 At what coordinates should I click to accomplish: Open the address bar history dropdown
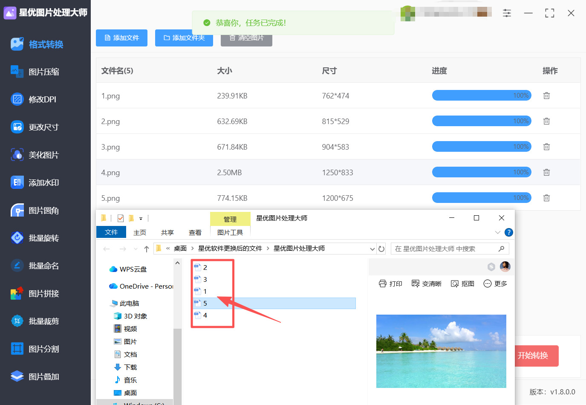tap(372, 249)
